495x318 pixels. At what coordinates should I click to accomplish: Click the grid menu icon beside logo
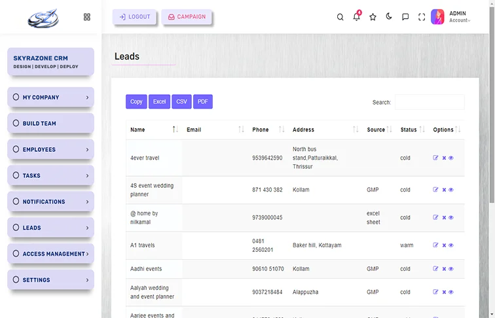coord(87,17)
